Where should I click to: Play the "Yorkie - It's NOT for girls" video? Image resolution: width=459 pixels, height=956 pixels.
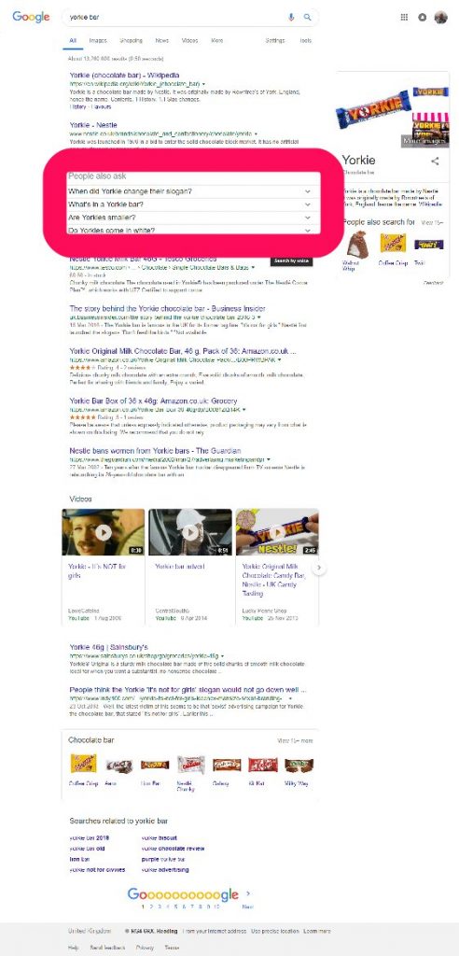tap(103, 532)
